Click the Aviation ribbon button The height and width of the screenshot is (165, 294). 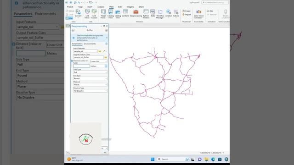(x=169, y=14)
